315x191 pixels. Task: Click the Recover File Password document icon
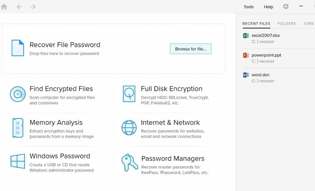(18, 48)
